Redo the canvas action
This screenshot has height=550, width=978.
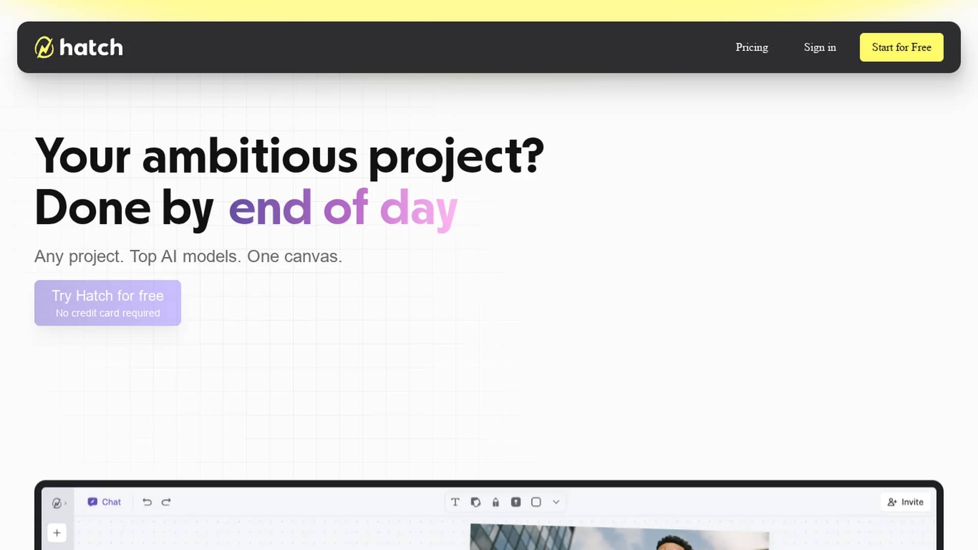166,502
